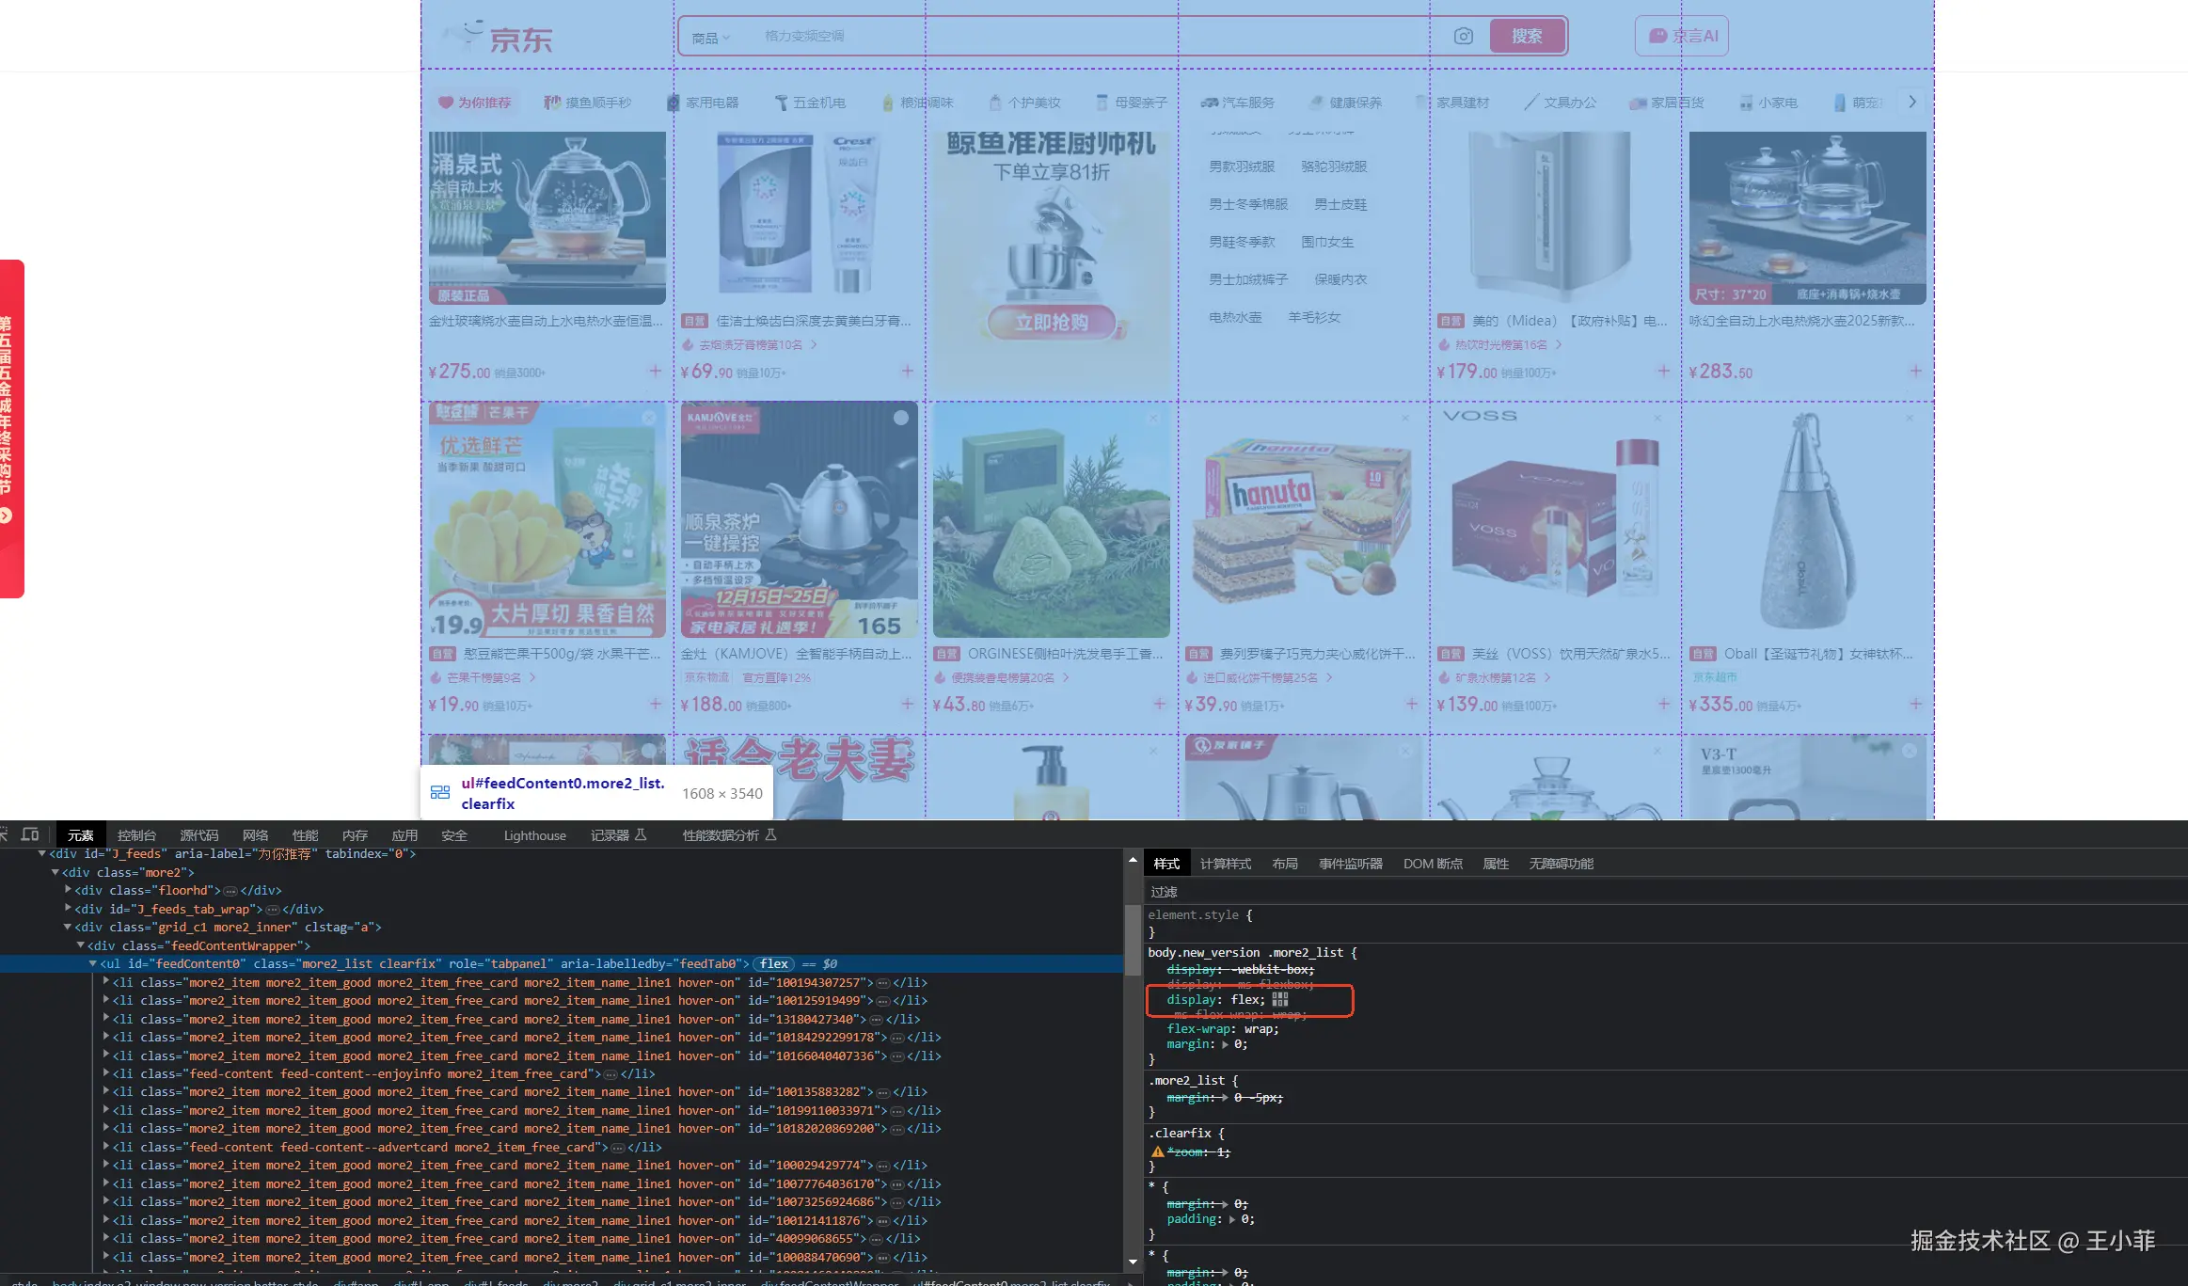Screen dimensions: 2188x1286
Task: Switch to the 控制台 DevTools tab
Action: coord(136,835)
